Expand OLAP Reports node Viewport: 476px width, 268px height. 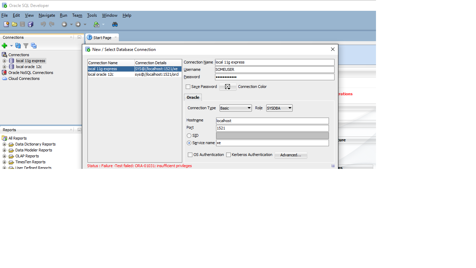coord(5,156)
